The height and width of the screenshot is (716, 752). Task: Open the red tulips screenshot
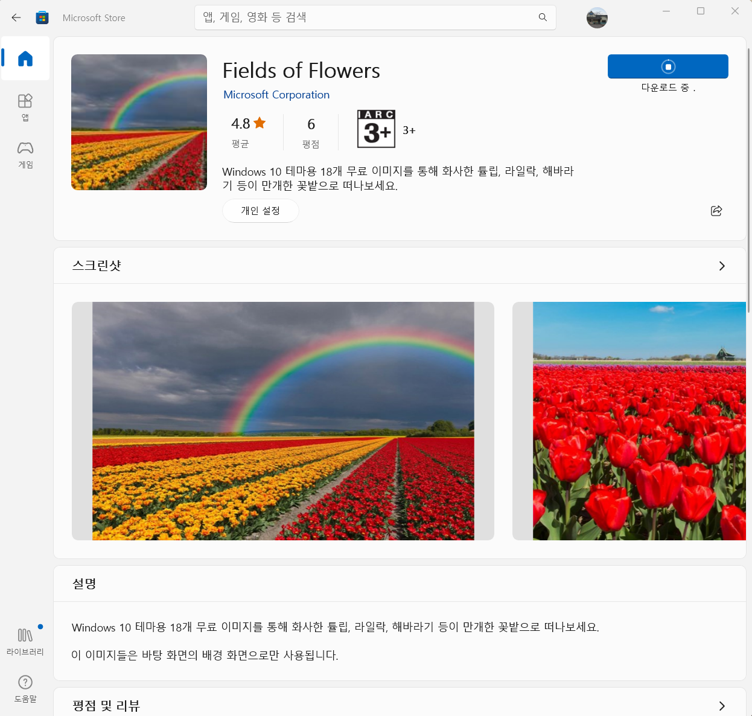tap(629, 421)
